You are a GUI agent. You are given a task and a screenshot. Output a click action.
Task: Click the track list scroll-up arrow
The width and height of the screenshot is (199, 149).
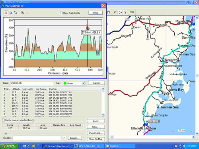[x=103, y=89]
